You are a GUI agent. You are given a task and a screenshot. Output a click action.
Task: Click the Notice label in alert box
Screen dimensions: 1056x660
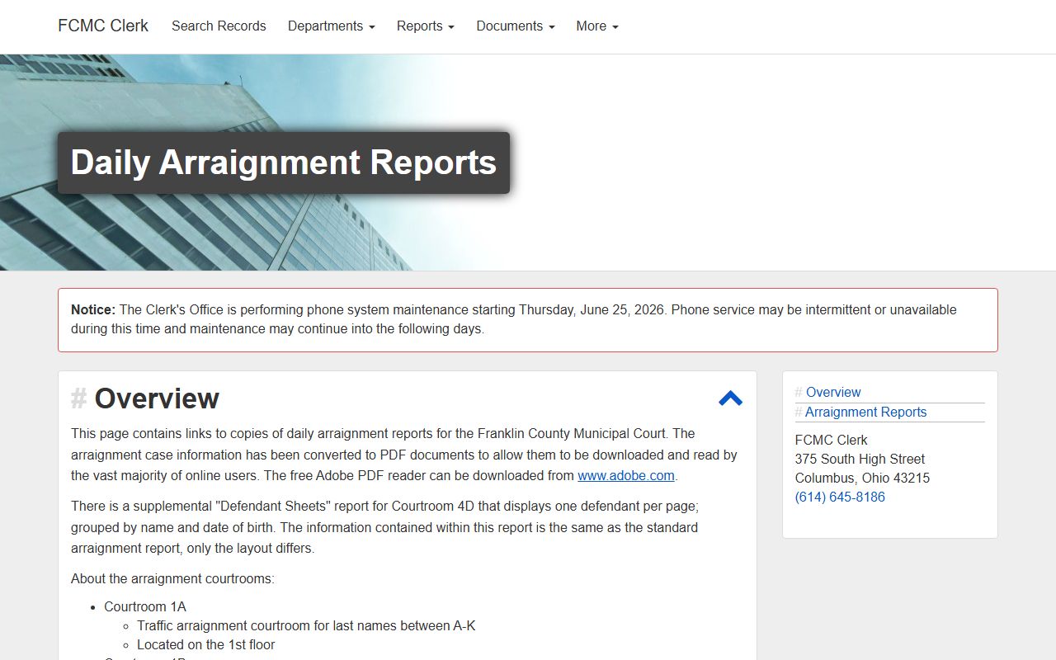pyautogui.click(x=93, y=309)
